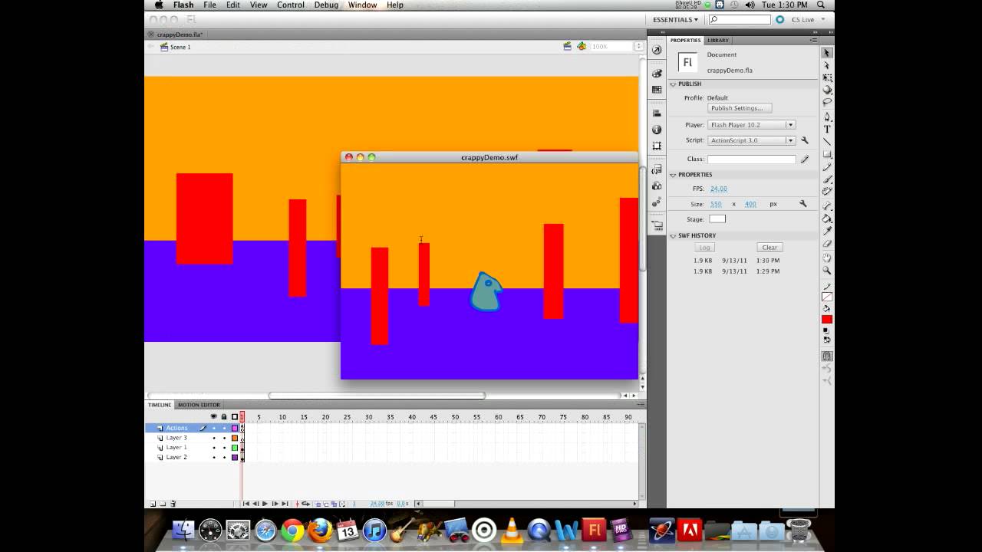Toggle lock all layers padlock icon
Viewport: 982px width, 552px height.
click(x=224, y=417)
